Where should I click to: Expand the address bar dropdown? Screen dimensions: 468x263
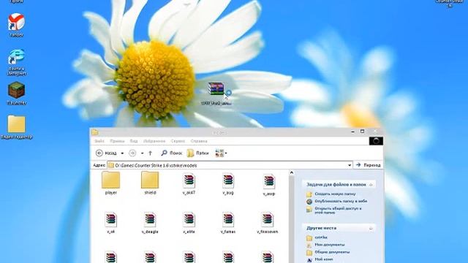(x=350, y=165)
